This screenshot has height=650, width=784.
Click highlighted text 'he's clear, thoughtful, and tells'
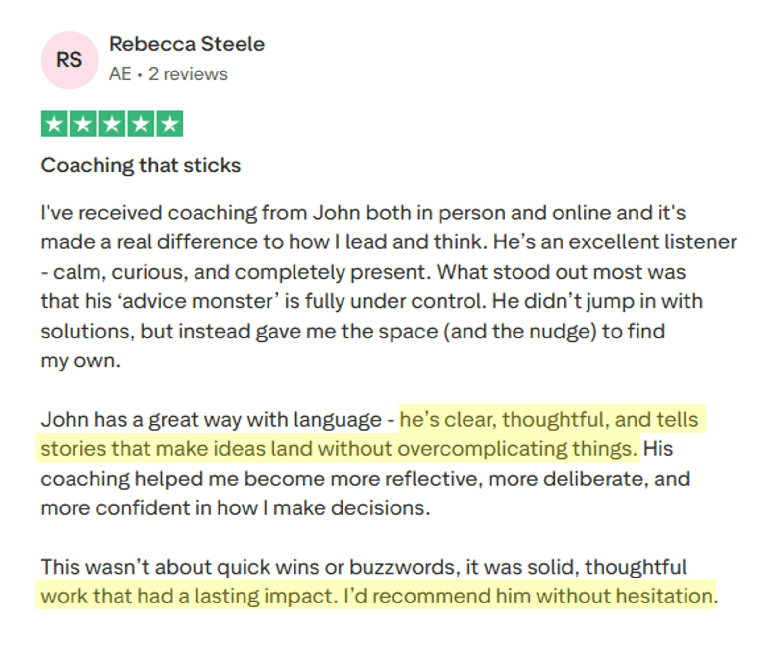point(549,420)
